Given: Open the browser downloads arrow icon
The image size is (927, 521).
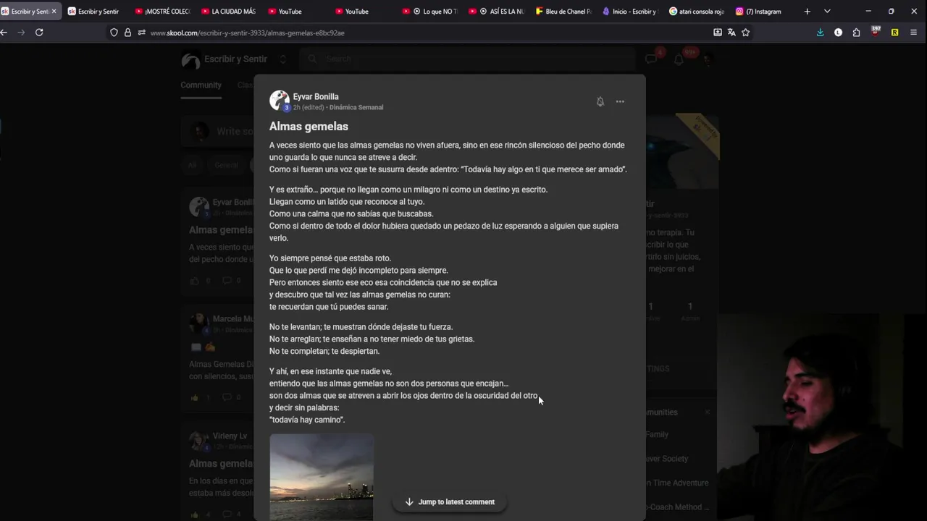Looking at the screenshot, I should [x=820, y=33].
